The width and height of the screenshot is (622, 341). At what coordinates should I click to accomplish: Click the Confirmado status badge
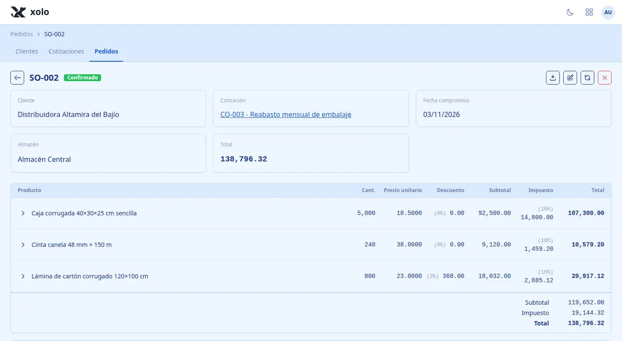click(x=83, y=78)
